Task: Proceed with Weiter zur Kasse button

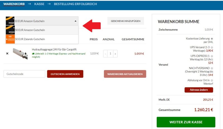Action: (x=186, y=122)
